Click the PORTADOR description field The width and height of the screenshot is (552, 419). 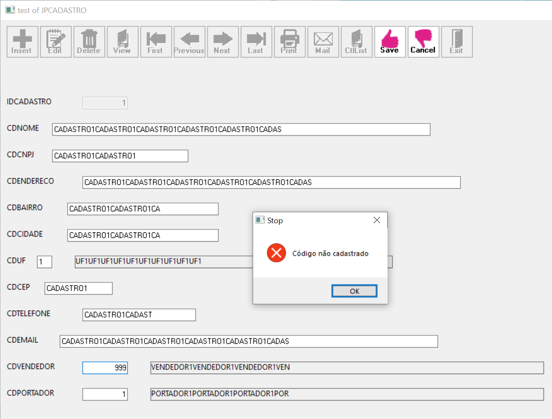[347, 394]
